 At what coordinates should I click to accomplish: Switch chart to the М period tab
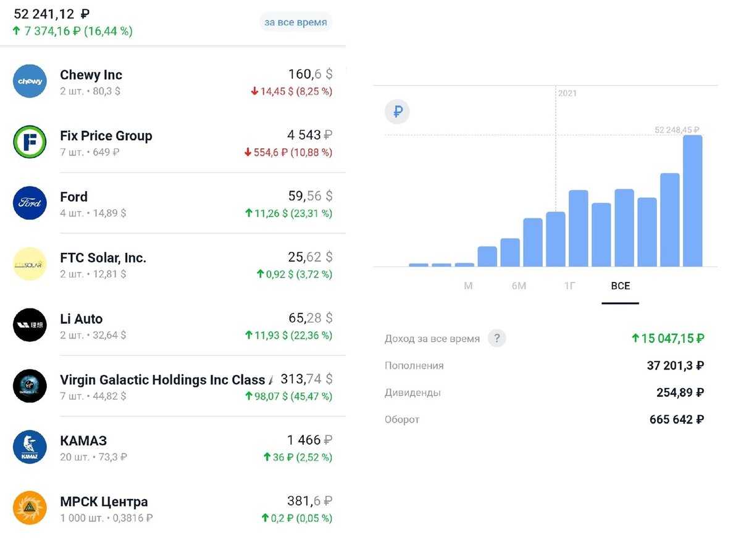468,286
